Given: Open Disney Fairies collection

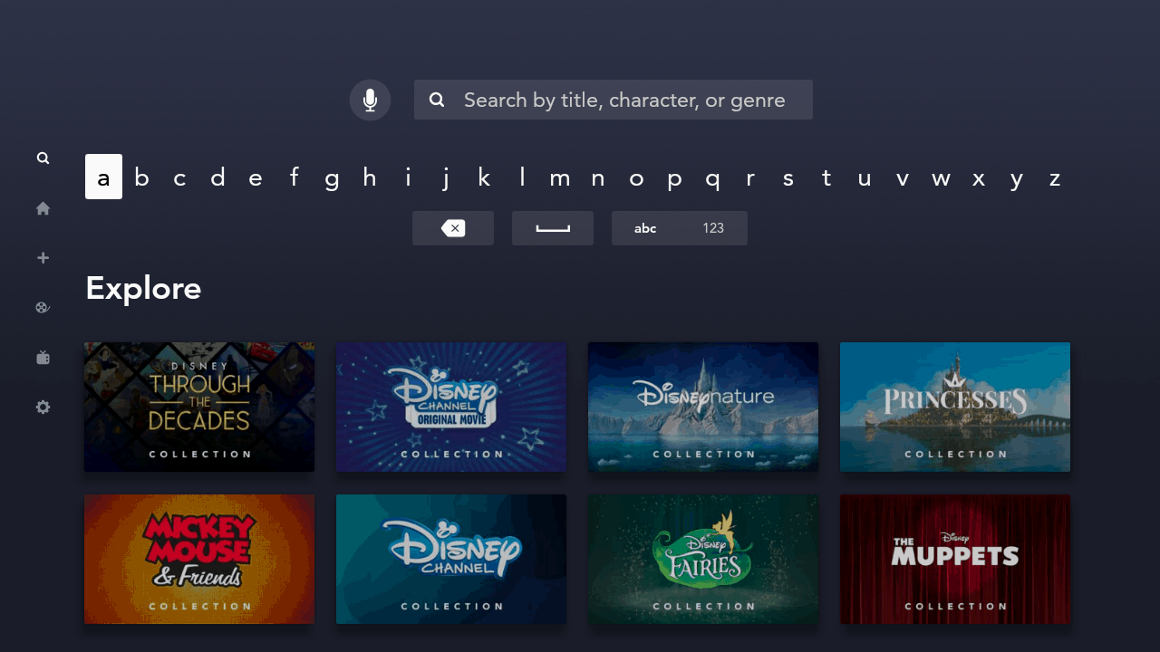Looking at the screenshot, I should tap(703, 559).
